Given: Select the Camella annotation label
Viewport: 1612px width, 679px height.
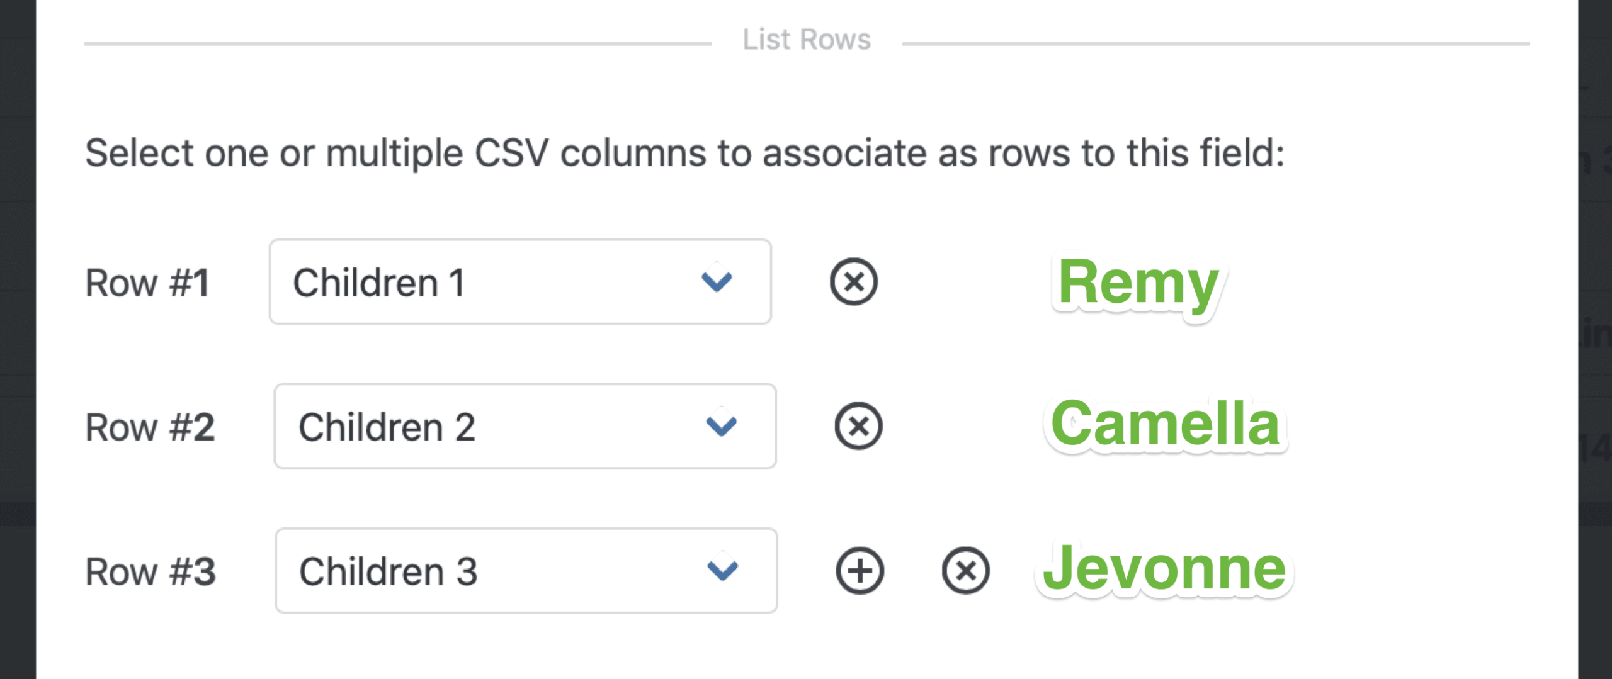Looking at the screenshot, I should pyautogui.click(x=1166, y=425).
